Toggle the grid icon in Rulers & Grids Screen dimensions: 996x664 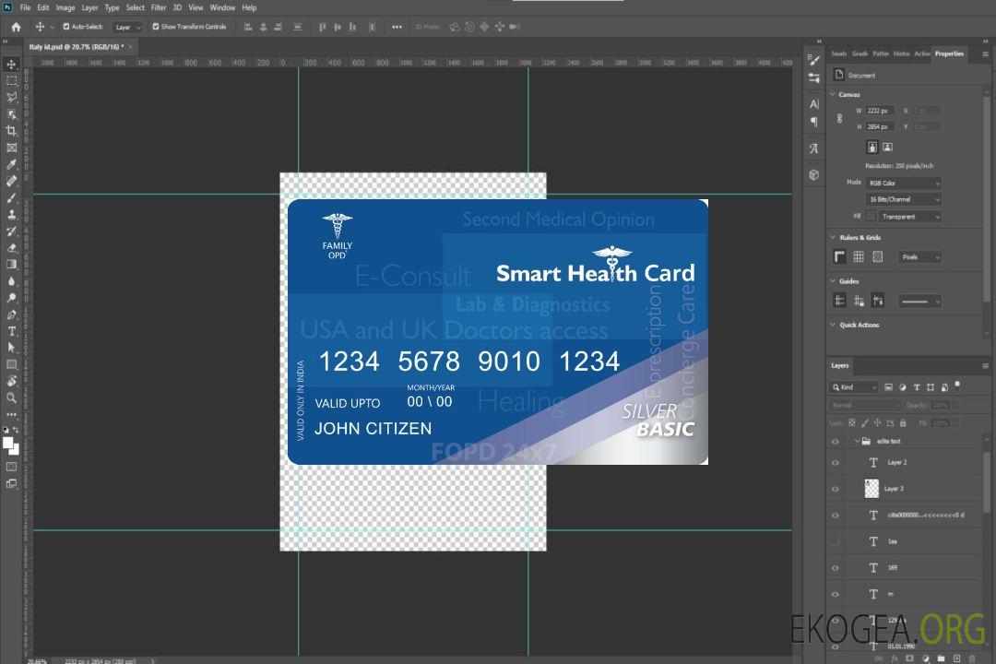859,257
